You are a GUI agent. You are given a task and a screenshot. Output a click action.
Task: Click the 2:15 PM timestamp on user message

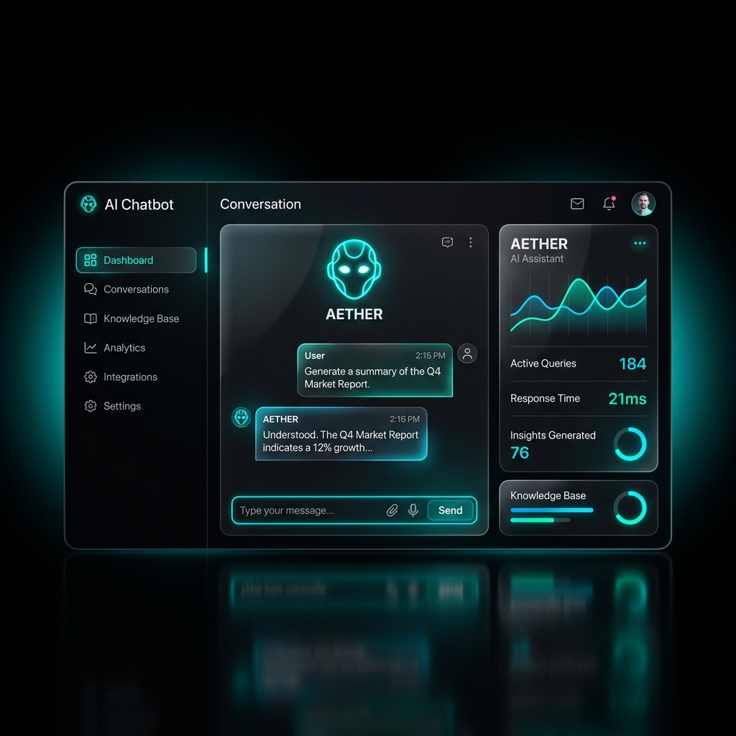pyautogui.click(x=430, y=356)
